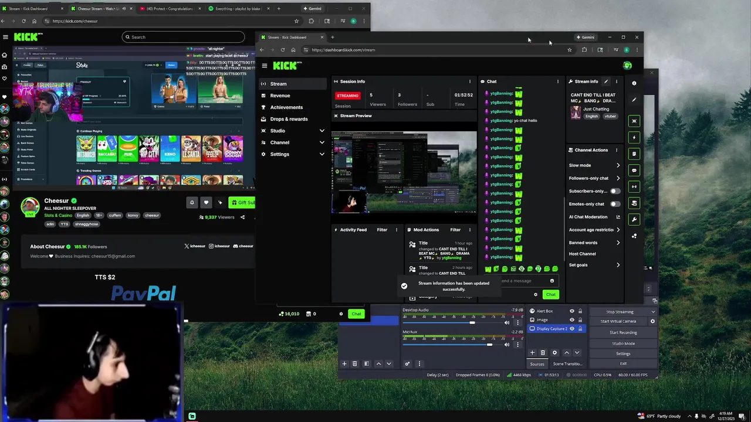
Task: Add new source in OBS Sources
Action: pos(532,353)
